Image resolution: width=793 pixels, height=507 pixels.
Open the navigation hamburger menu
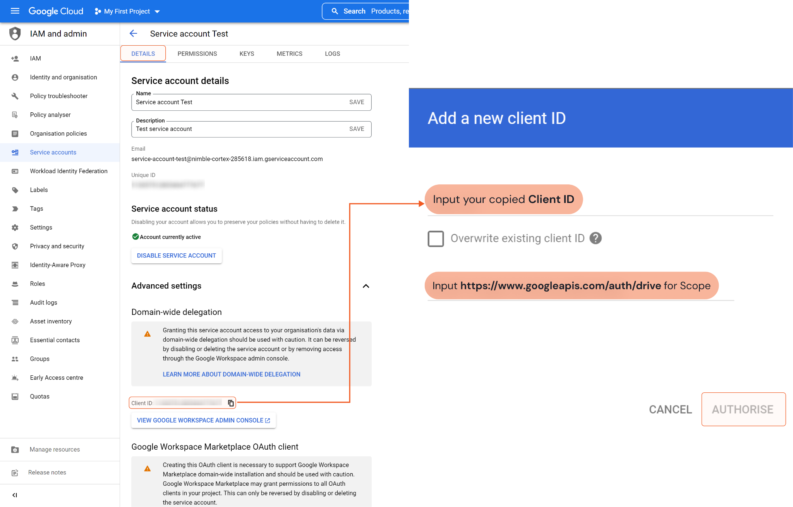[x=15, y=11]
